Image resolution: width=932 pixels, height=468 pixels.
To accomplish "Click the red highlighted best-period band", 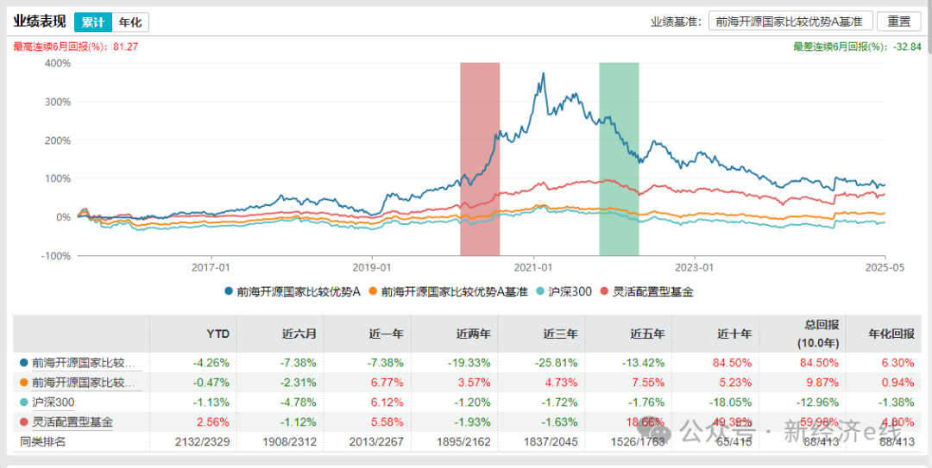I will pos(480,159).
